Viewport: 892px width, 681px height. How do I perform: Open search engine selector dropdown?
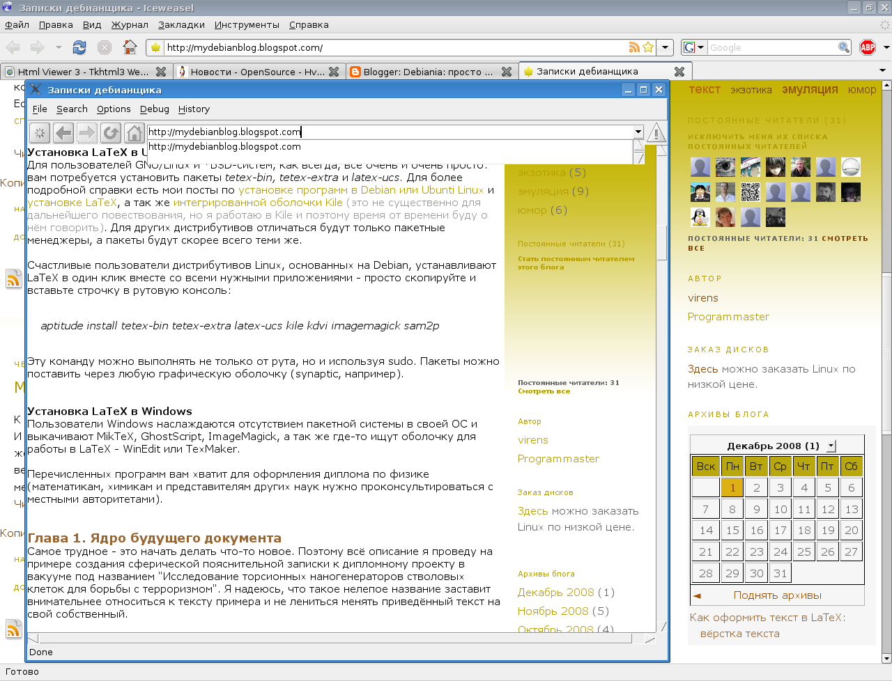click(693, 47)
